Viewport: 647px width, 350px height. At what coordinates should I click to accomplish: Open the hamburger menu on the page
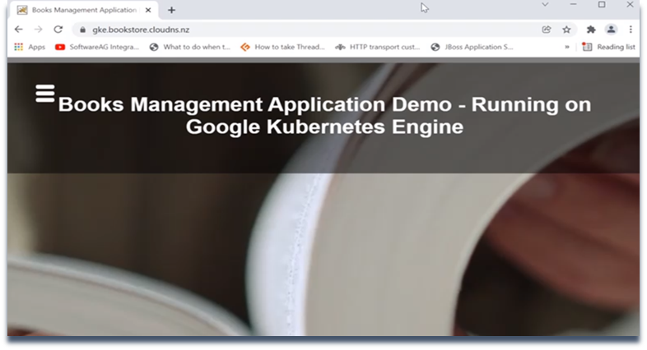[x=45, y=94]
